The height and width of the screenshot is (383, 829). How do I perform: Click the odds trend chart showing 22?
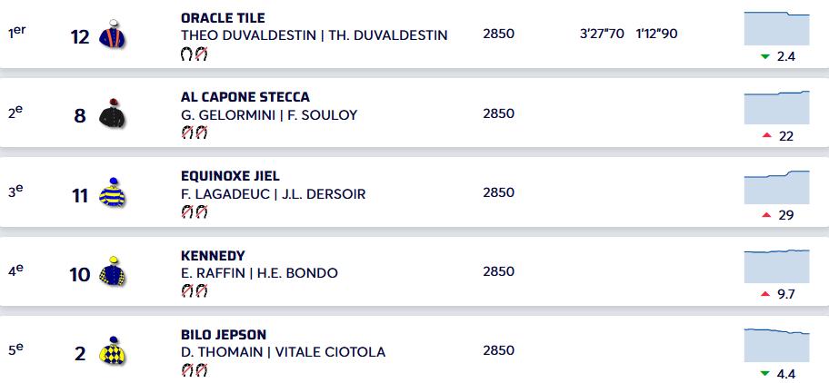pos(776,108)
